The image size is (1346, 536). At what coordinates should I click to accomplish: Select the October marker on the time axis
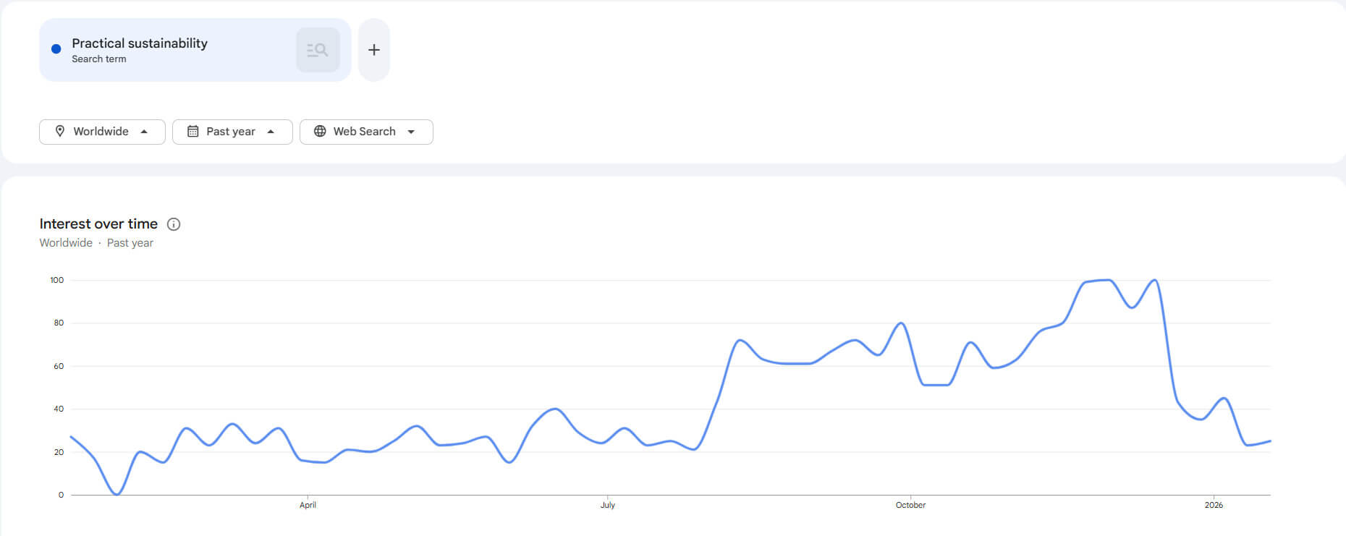point(910,505)
